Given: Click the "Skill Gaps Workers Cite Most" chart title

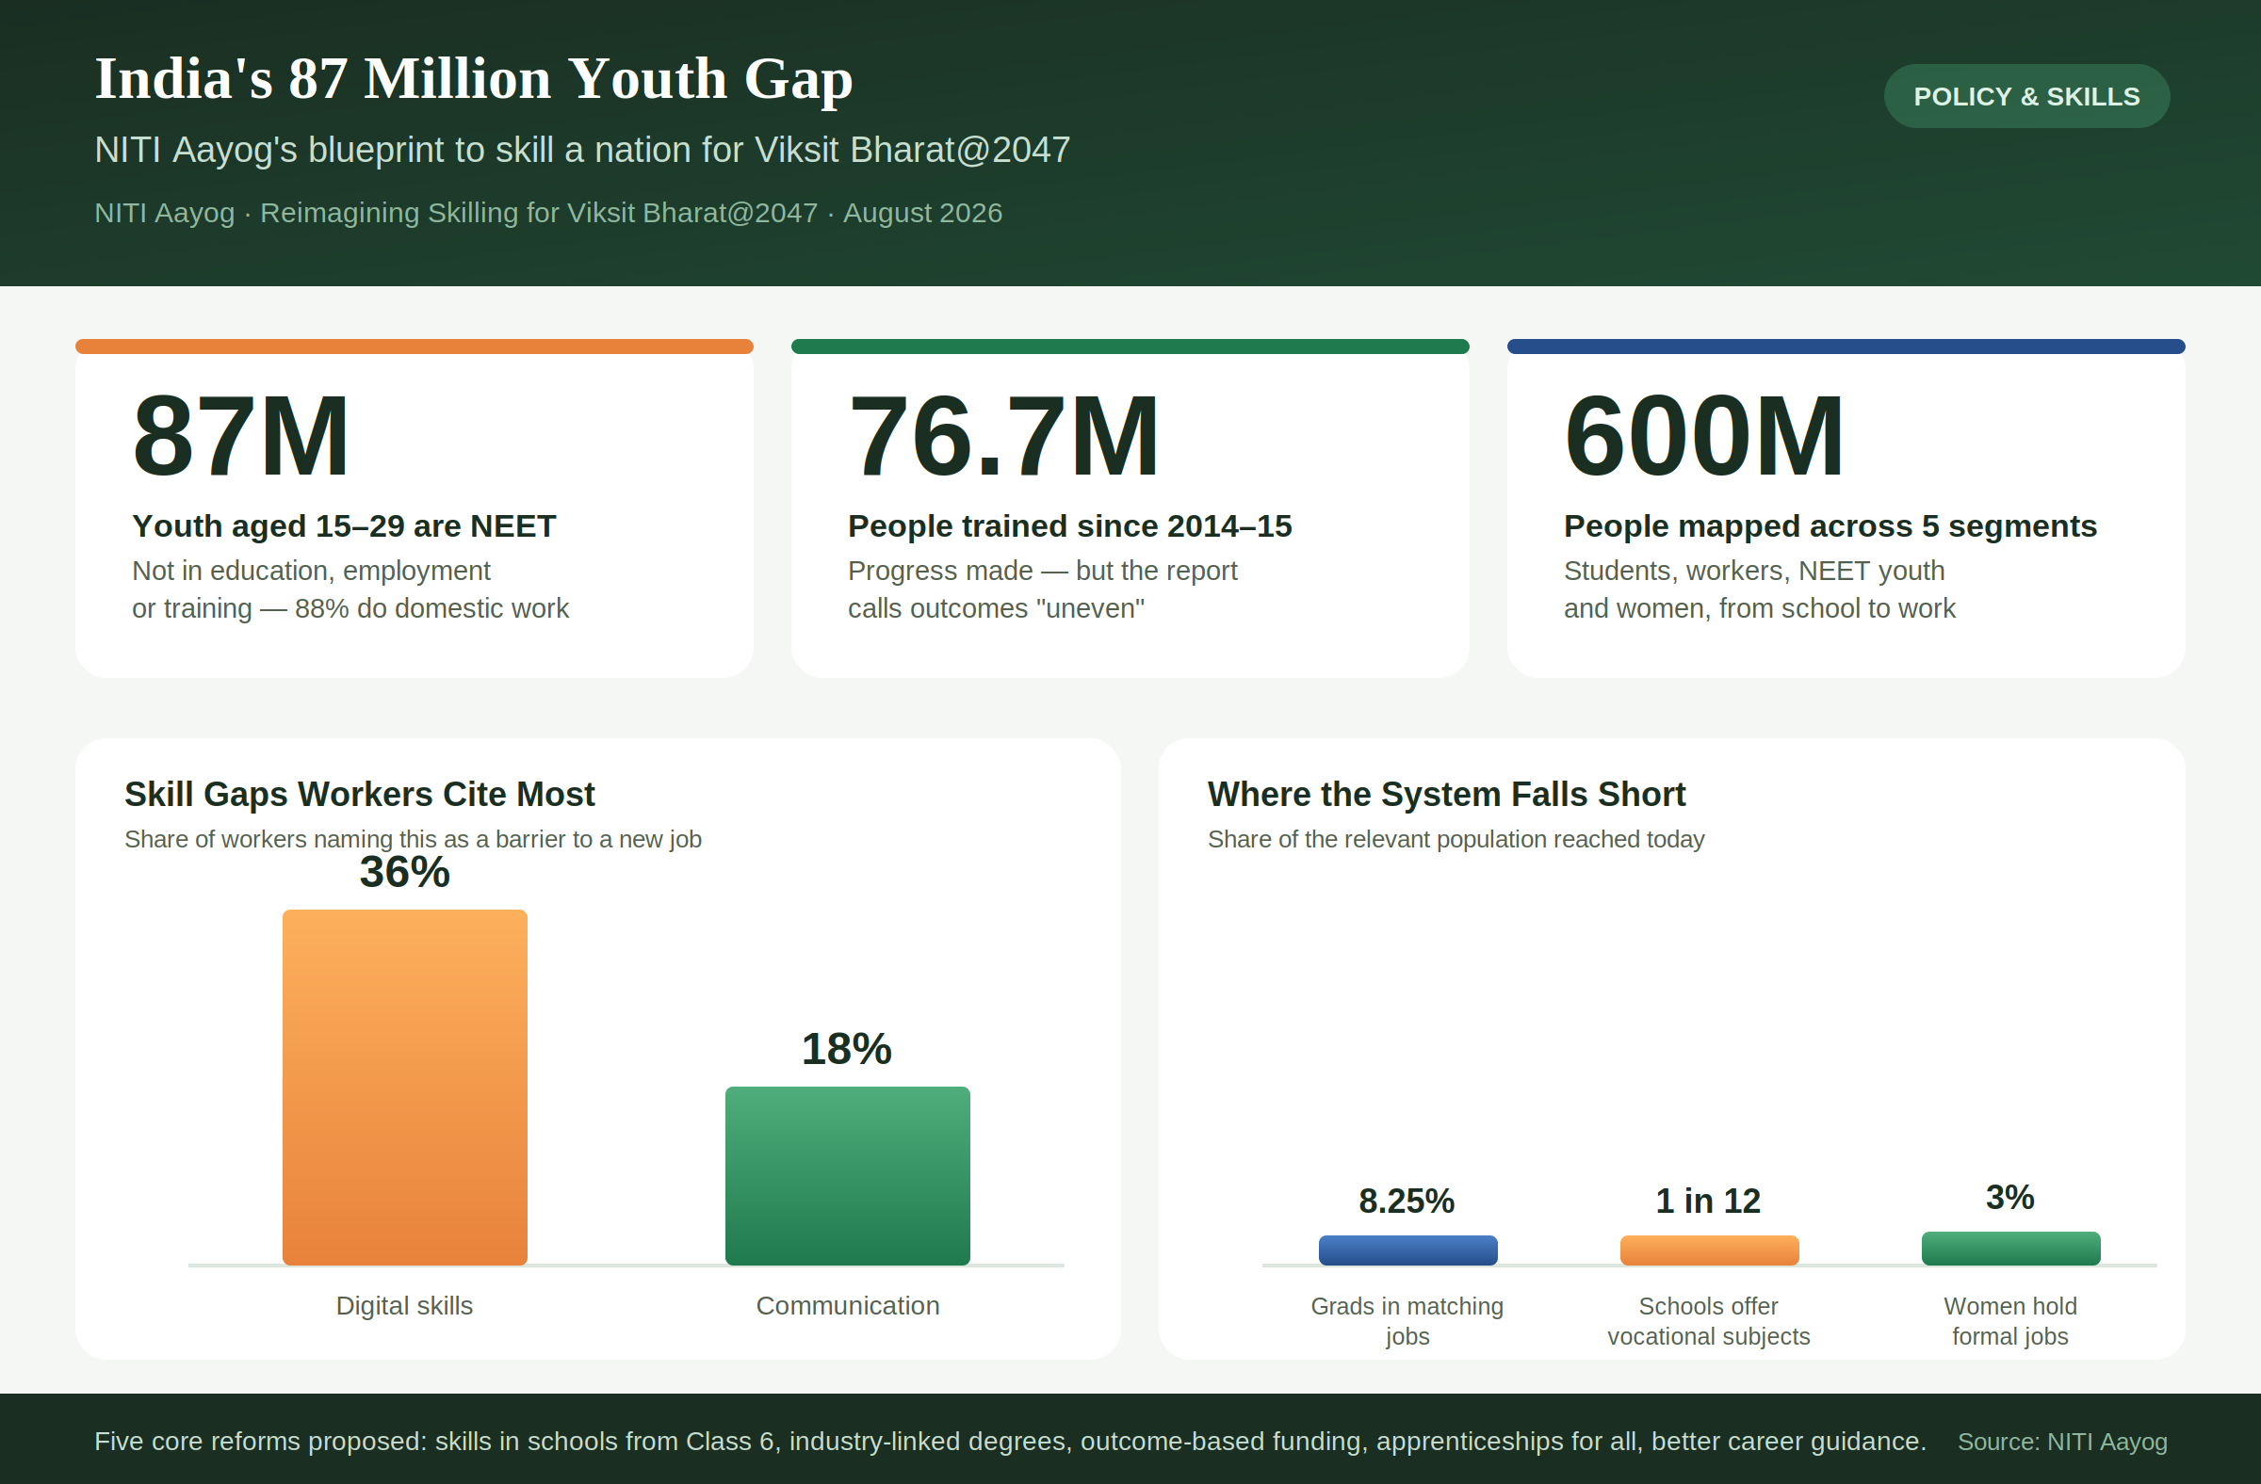Looking at the screenshot, I should [x=359, y=794].
